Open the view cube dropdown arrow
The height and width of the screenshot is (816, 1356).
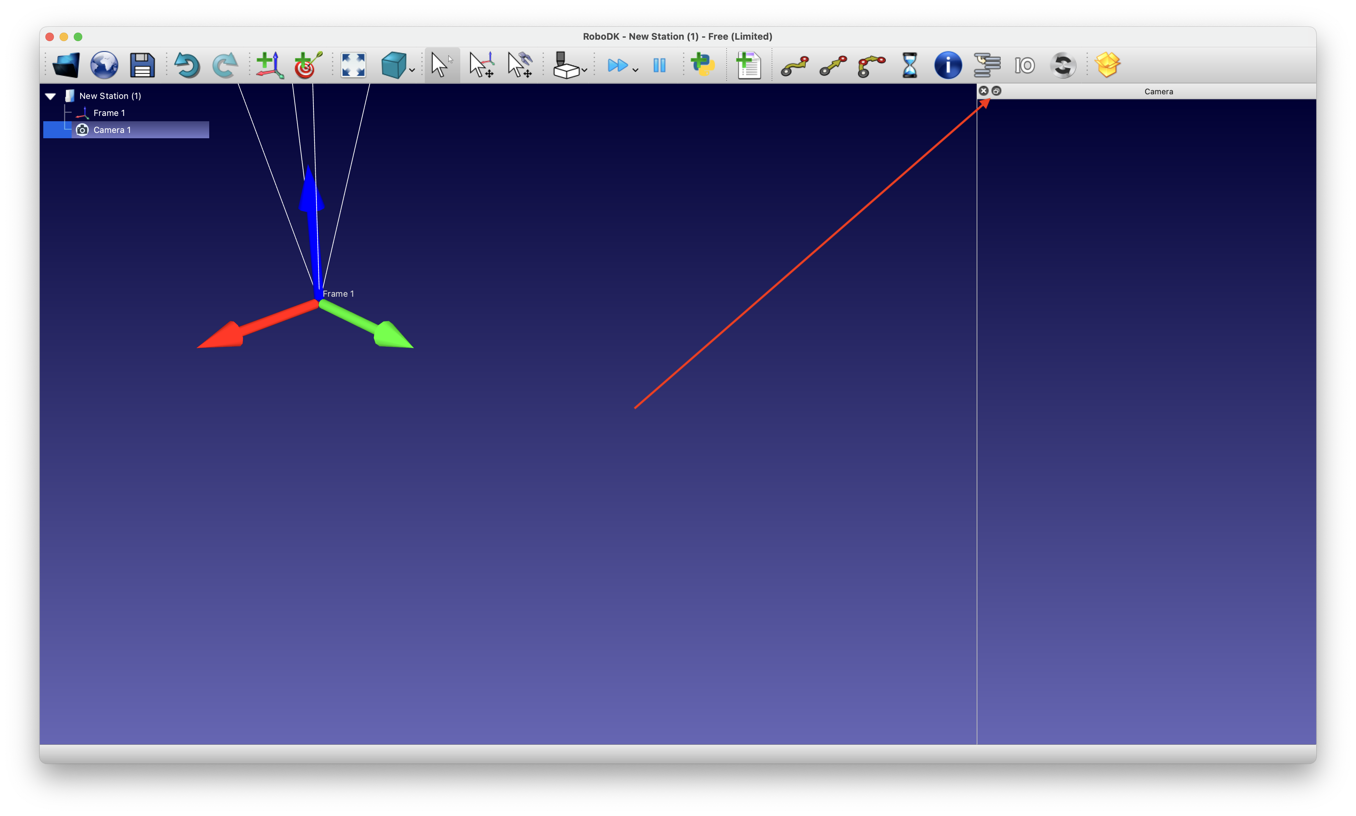point(412,71)
